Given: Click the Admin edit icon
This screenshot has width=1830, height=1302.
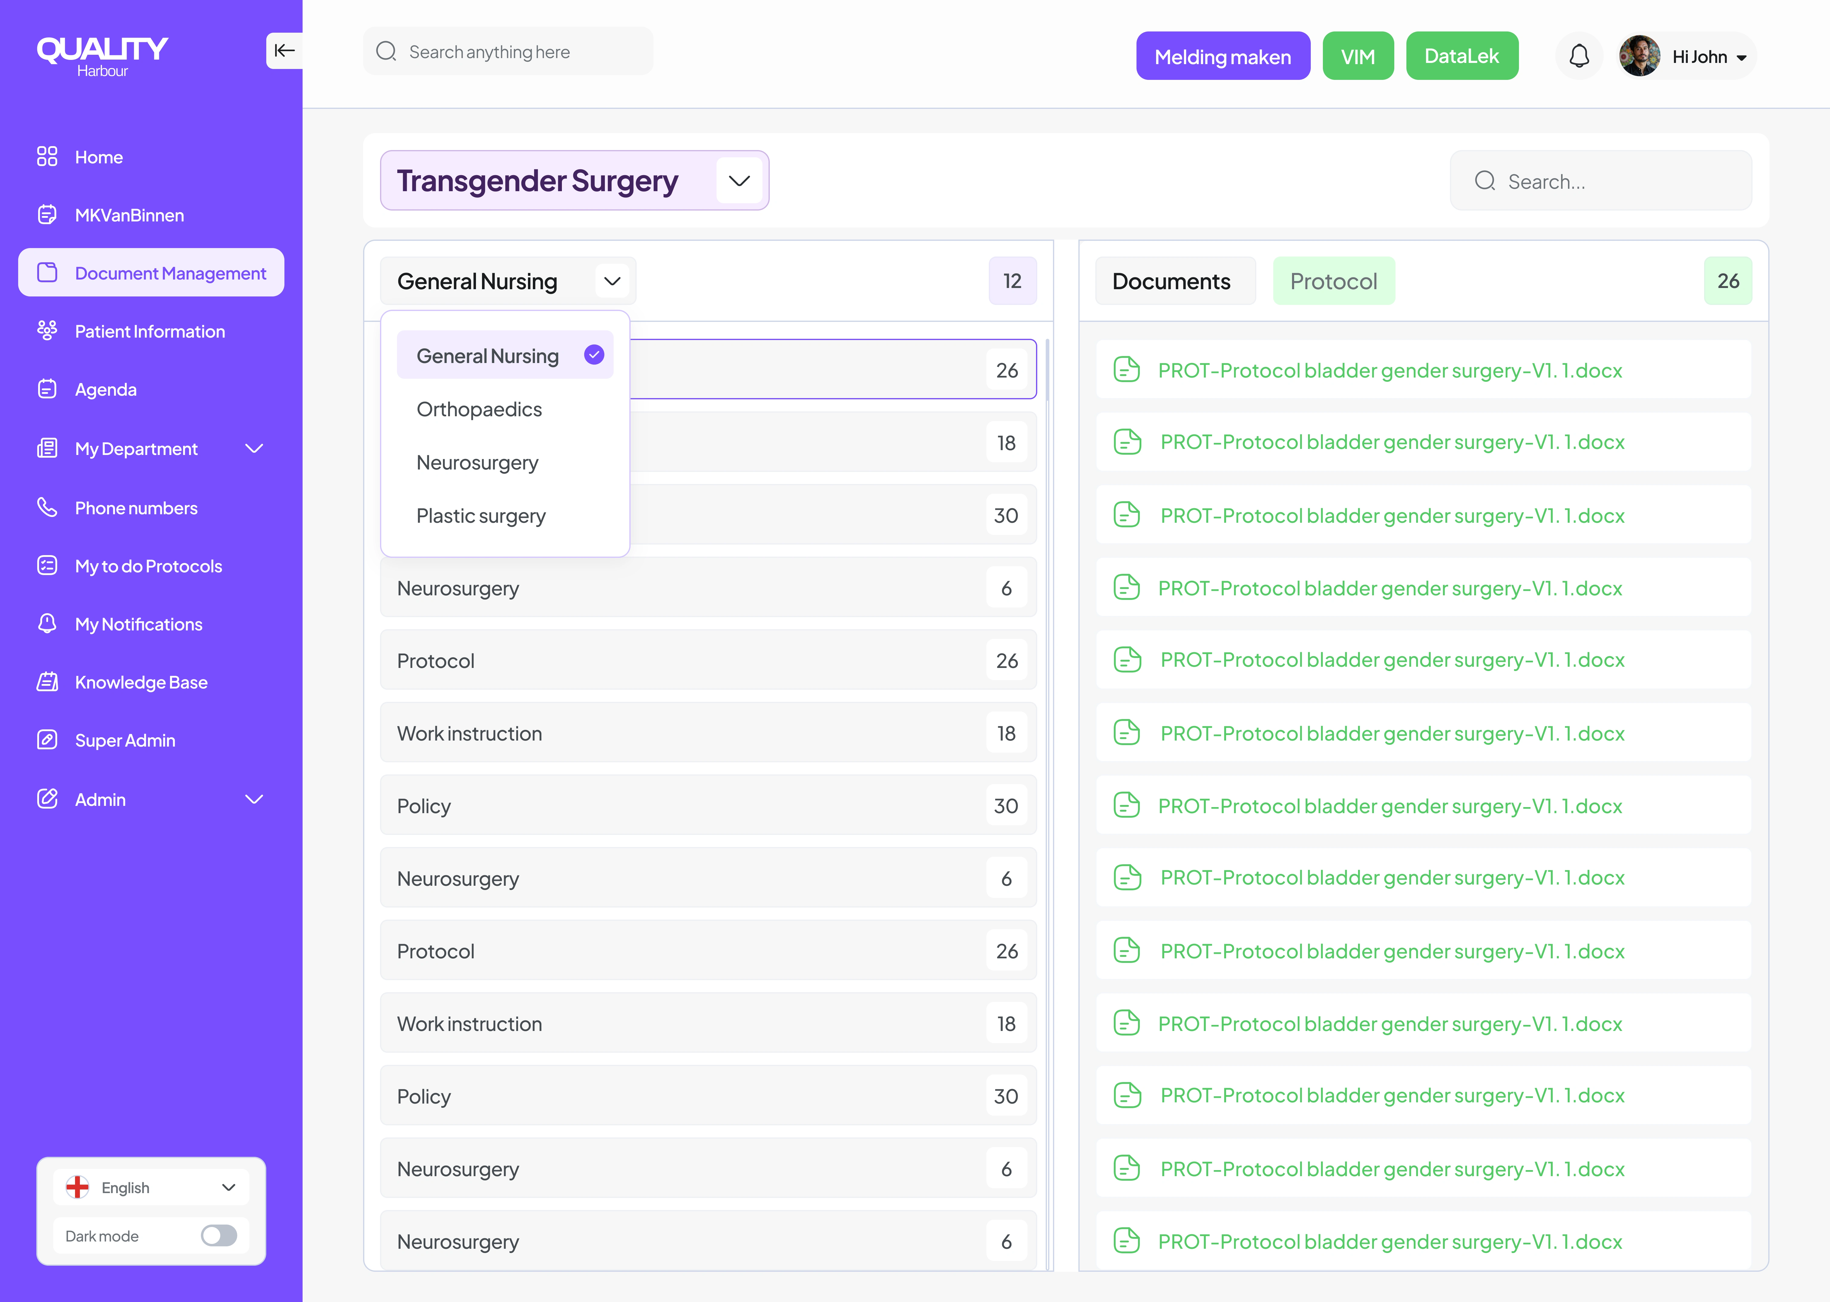Looking at the screenshot, I should (x=47, y=799).
